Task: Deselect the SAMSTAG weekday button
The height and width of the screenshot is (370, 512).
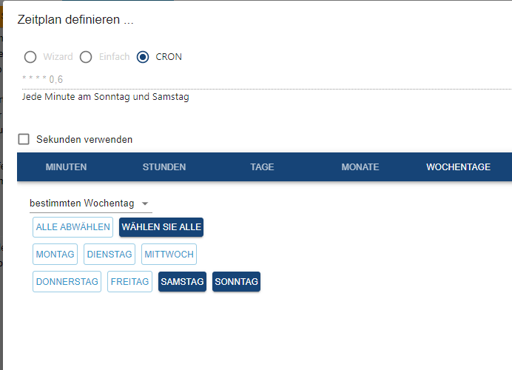Action: click(x=182, y=282)
